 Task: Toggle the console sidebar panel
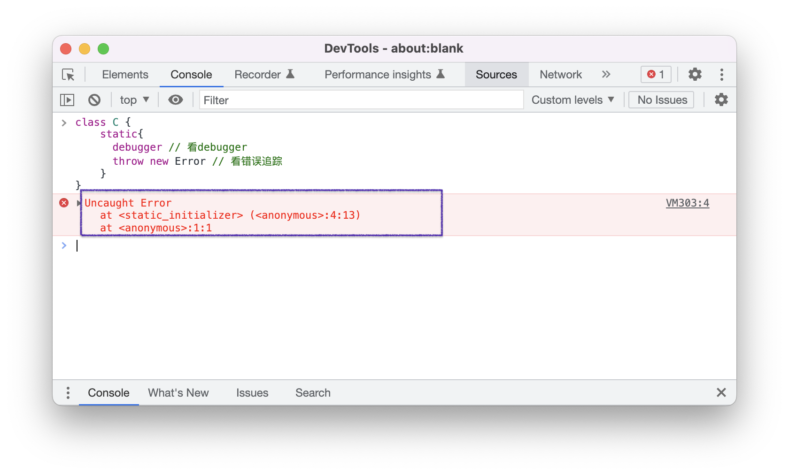(67, 100)
